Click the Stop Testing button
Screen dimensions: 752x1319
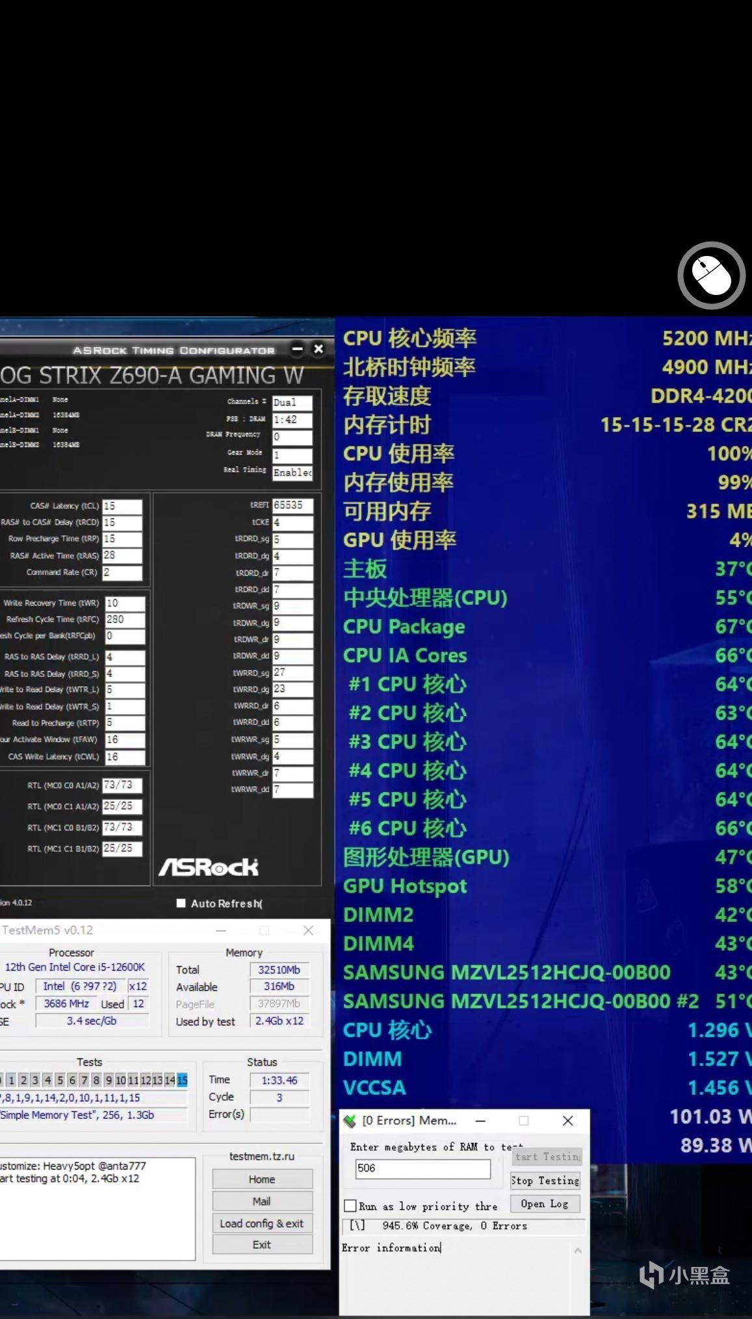click(545, 1181)
